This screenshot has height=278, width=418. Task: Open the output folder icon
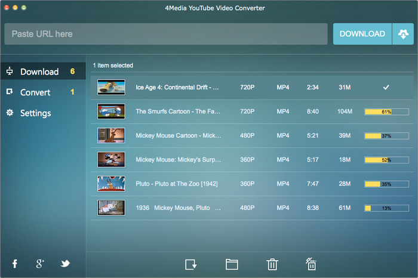coord(232,264)
